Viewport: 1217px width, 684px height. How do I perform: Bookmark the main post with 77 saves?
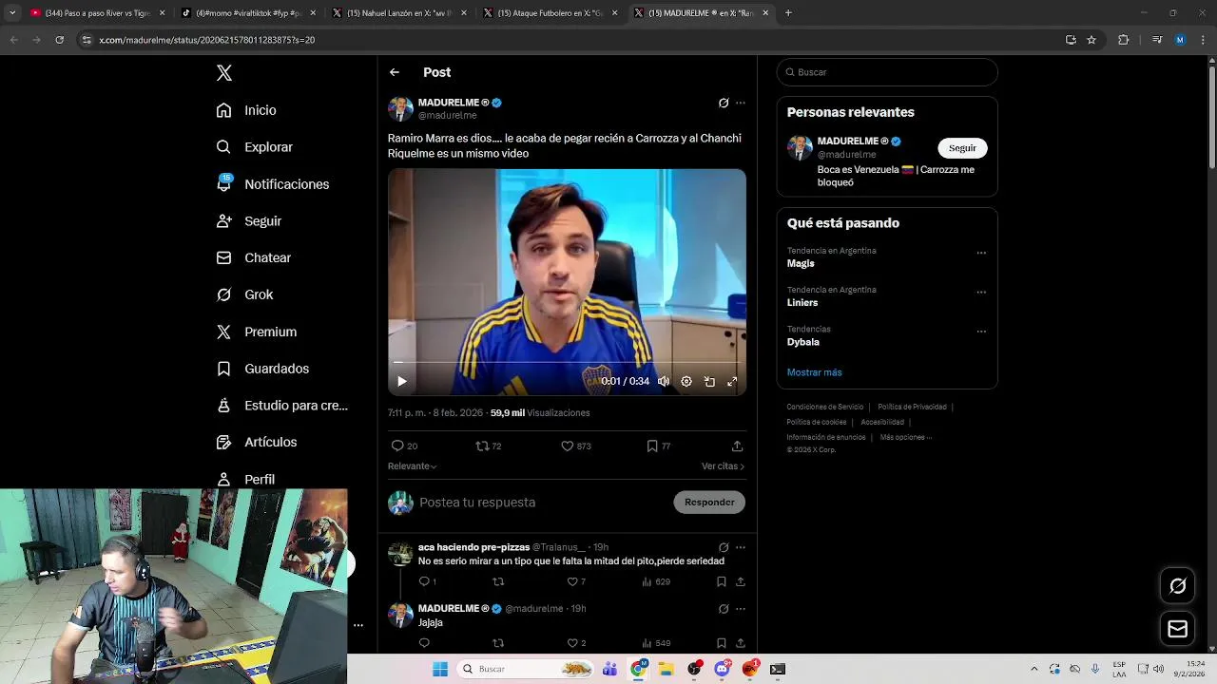tap(658, 446)
